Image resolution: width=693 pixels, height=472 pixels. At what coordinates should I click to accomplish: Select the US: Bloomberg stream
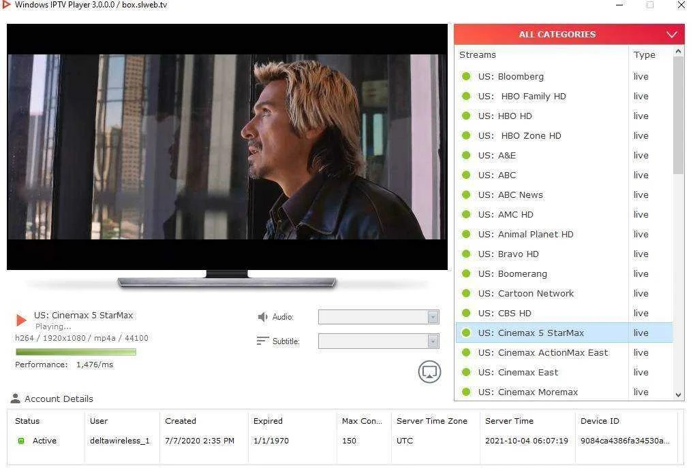(x=564, y=76)
